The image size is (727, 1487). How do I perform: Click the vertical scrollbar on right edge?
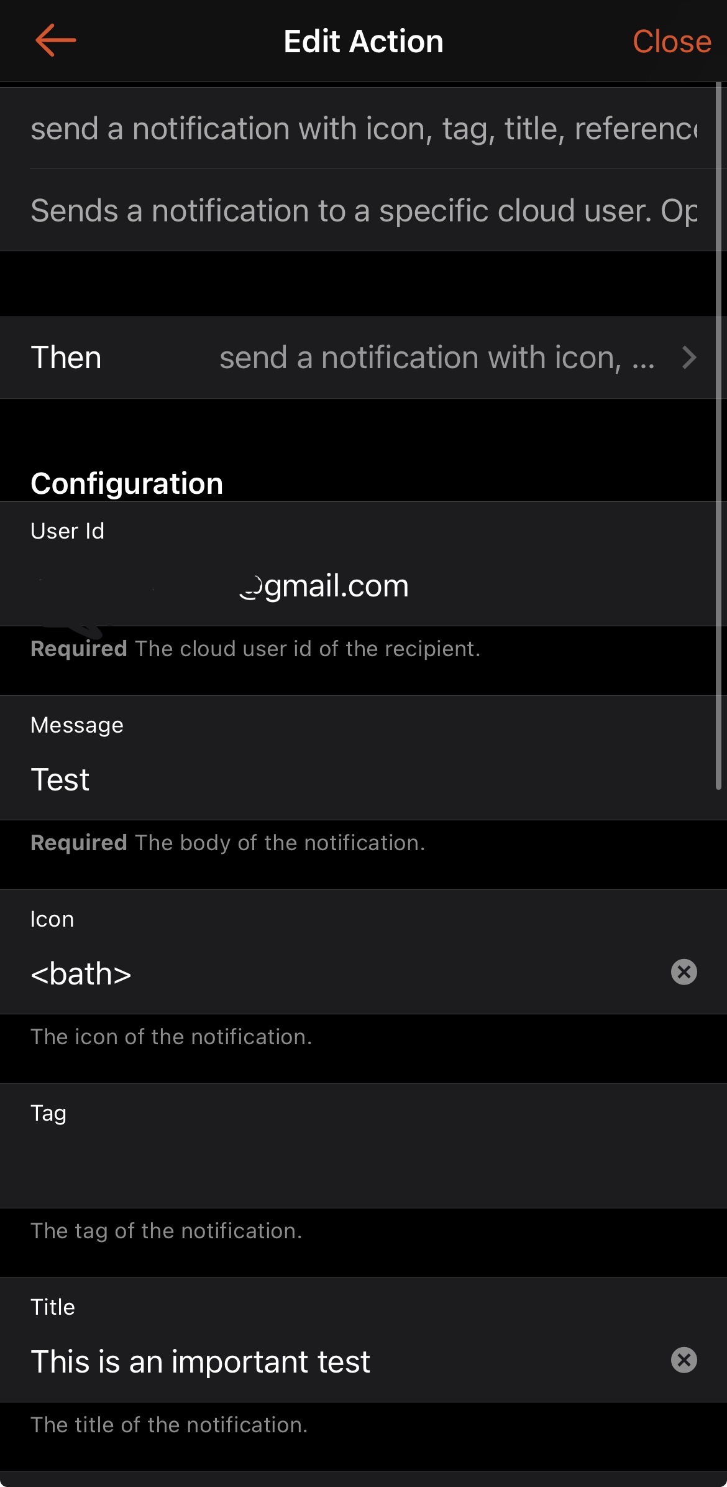pos(718,435)
